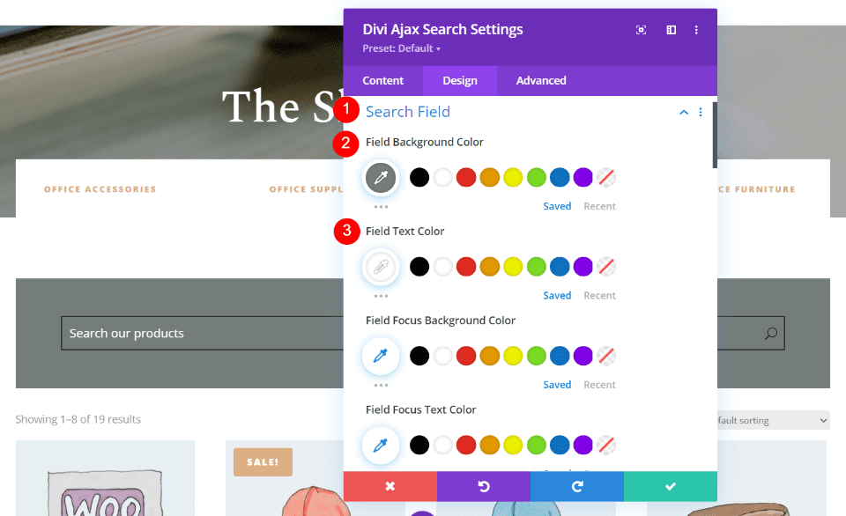The image size is (846, 516).
Task: Open Search Field section three-dot options
Action: pos(701,113)
